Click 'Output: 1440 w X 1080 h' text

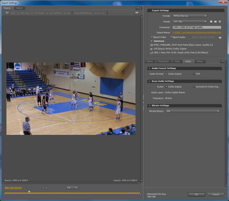(x=125, y=181)
